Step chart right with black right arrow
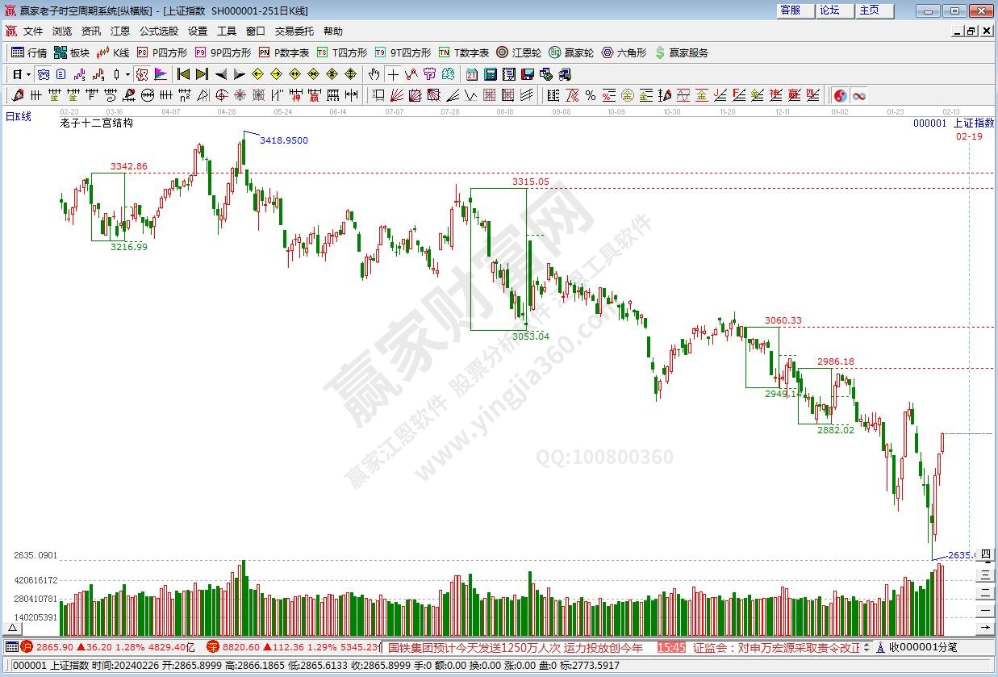 click(239, 74)
